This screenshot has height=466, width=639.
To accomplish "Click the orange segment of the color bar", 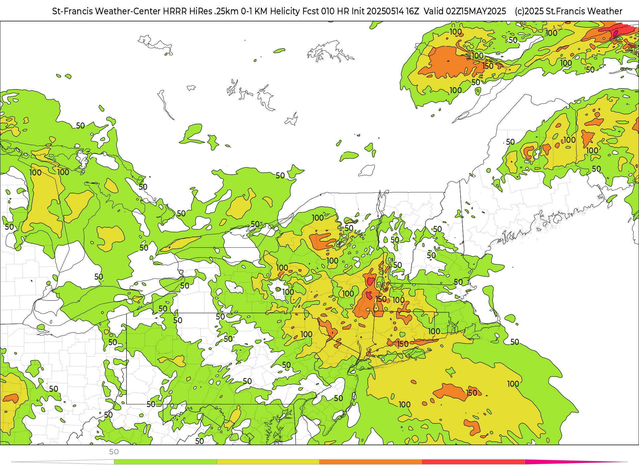I will (x=371, y=462).
